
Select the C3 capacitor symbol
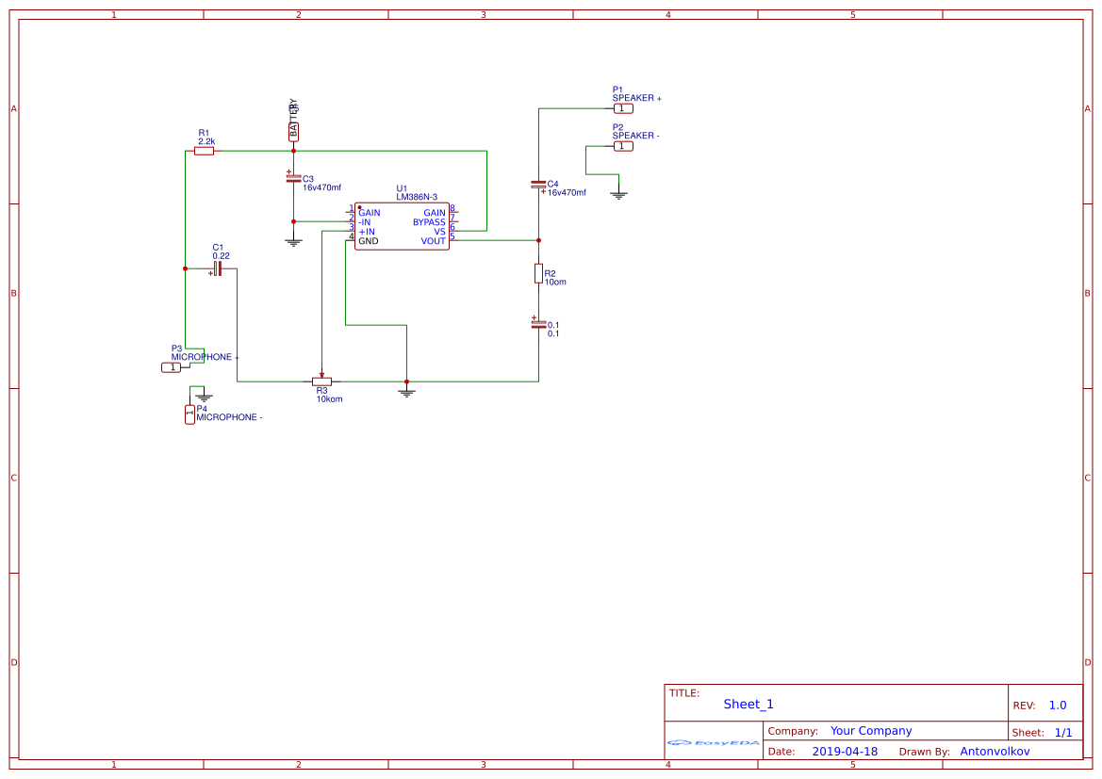(x=293, y=177)
